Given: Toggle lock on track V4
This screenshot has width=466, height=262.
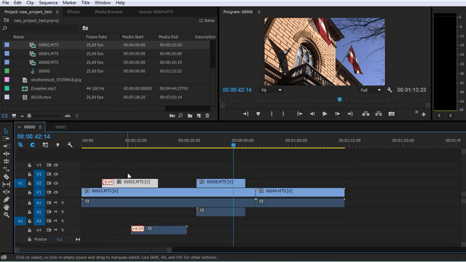Looking at the screenshot, I should pyautogui.click(x=29, y=165).
